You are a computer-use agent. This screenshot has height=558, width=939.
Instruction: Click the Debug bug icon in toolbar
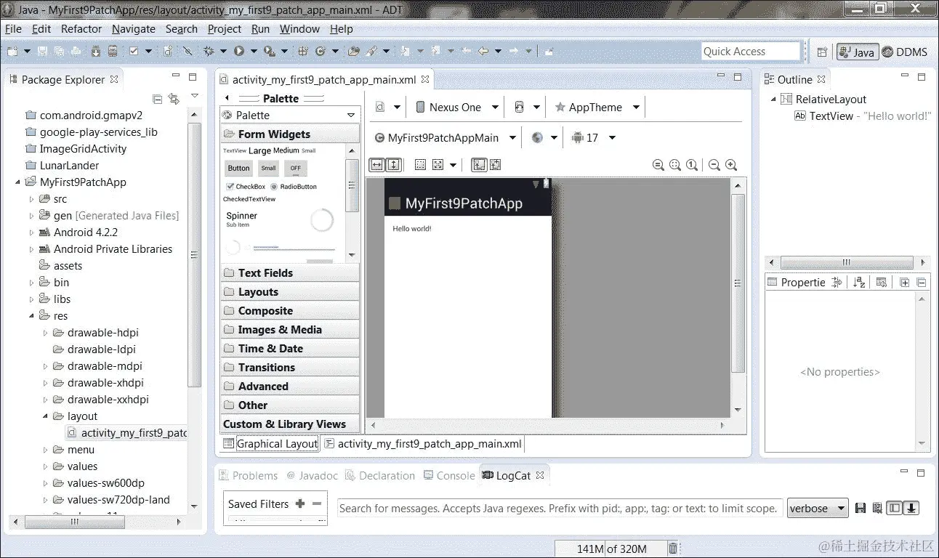[x=209, y=51]
